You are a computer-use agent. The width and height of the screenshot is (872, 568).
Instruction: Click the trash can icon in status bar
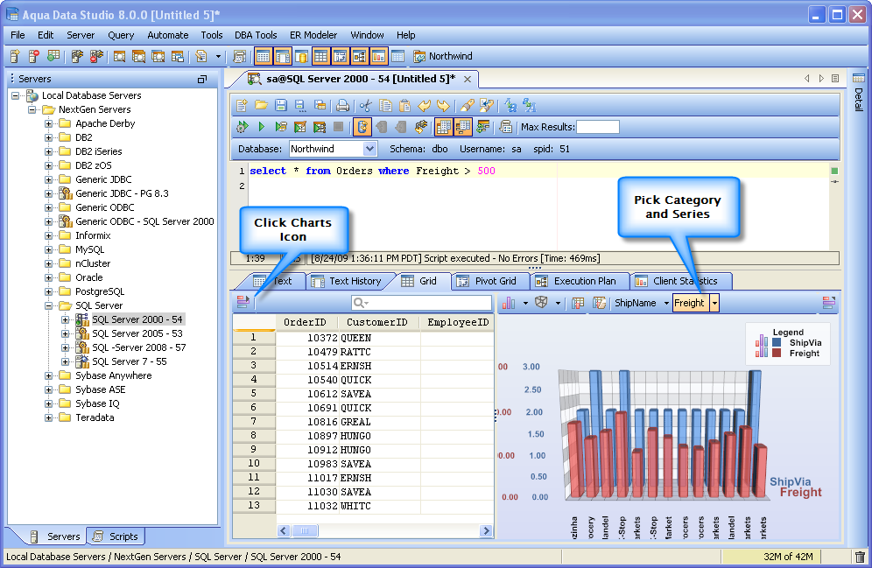coord(860,557)
